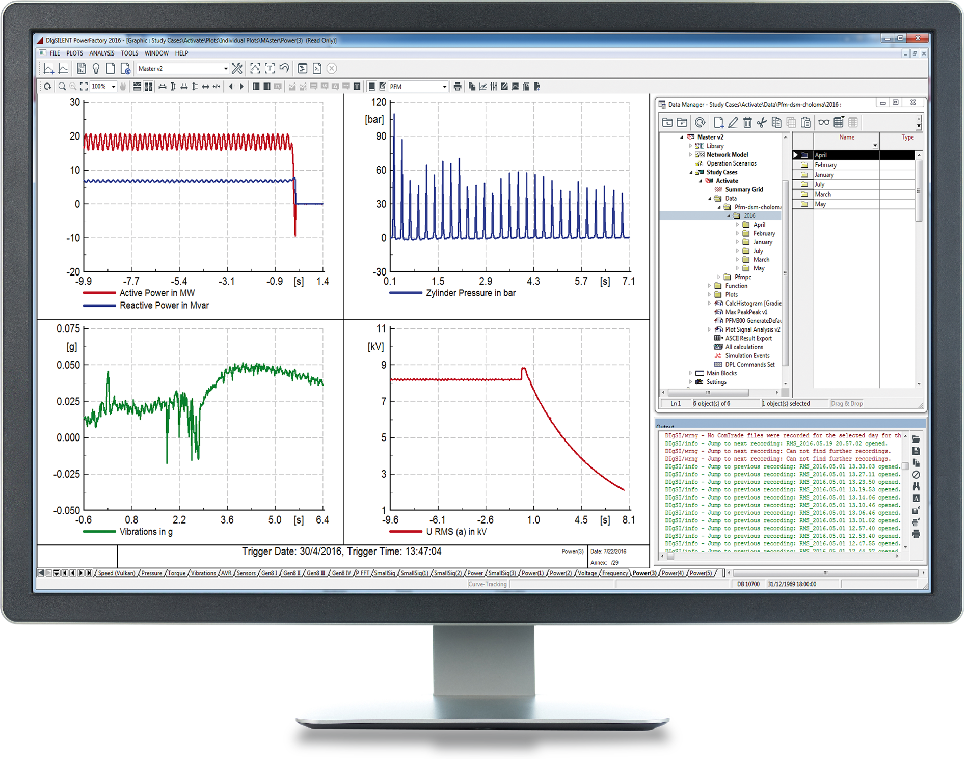The image size is (968, 770).
Task: Open the Master v2 project dropdown
Action: tap(226, 69)
